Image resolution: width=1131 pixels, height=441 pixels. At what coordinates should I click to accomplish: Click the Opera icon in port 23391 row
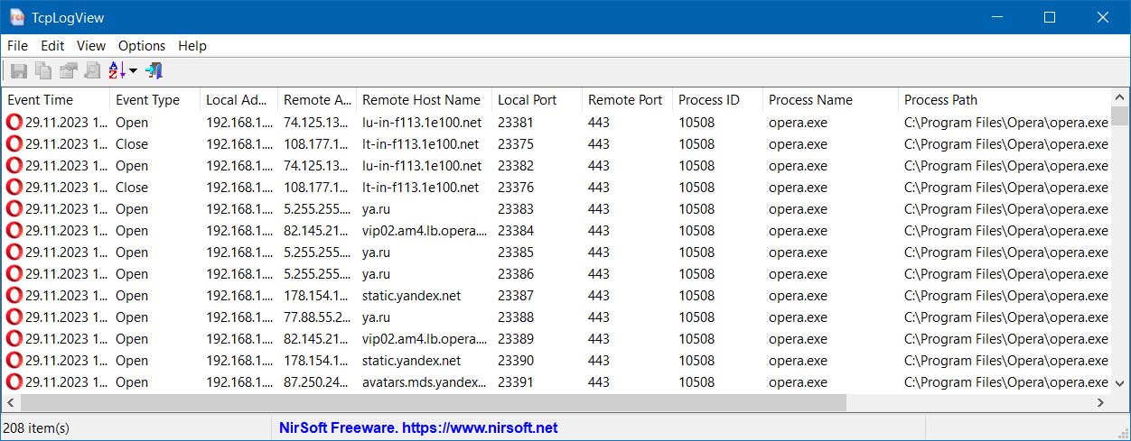coord(14,382)
